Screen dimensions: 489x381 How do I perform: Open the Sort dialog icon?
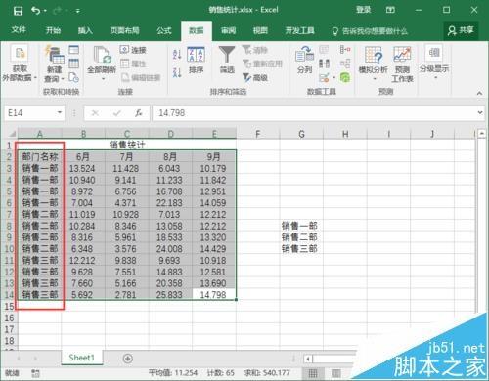[x=196, y=55]
